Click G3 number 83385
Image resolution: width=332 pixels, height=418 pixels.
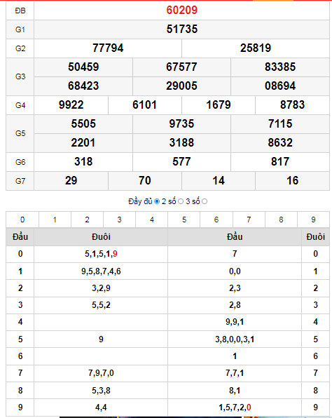280,67
